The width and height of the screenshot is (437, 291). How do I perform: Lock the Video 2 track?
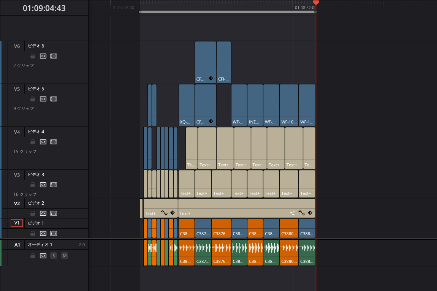pos(33,213)
